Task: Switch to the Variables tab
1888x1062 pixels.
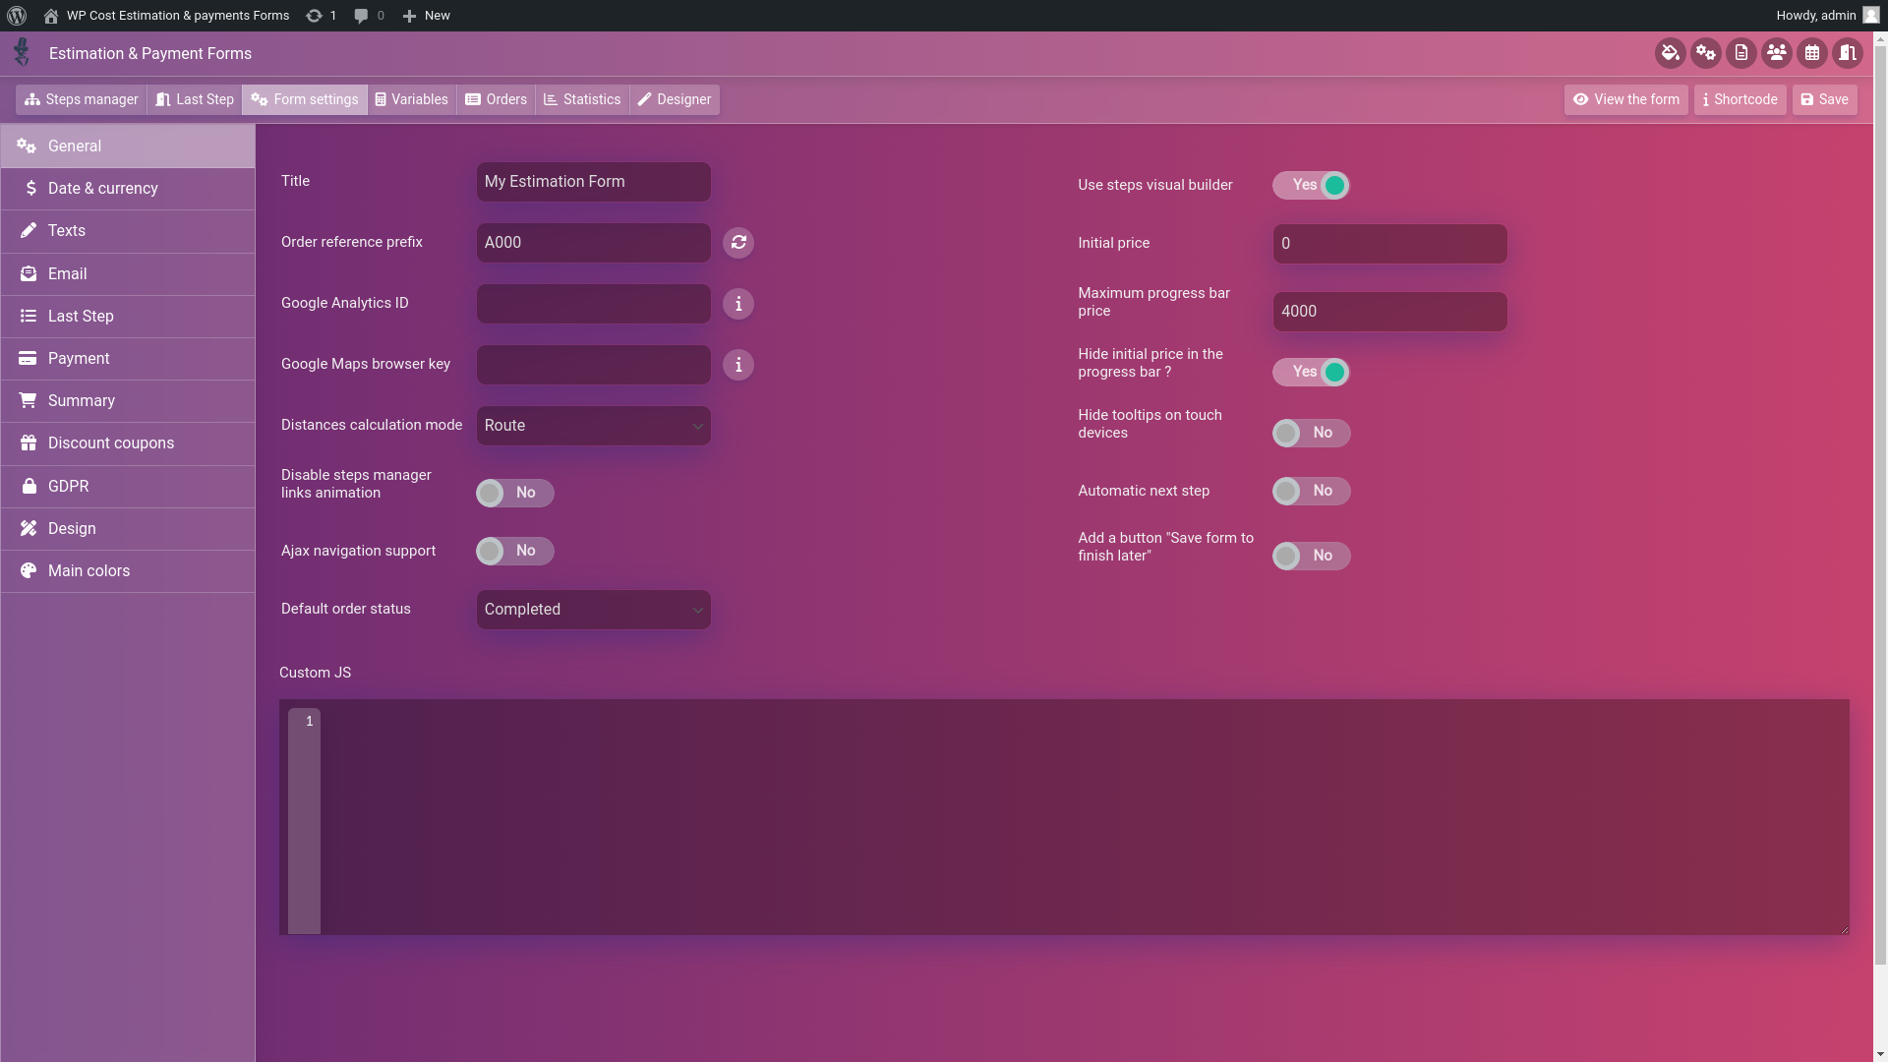Action: coord(411,99)
